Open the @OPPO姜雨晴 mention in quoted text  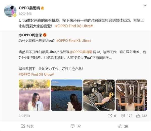tap(81, 52)
